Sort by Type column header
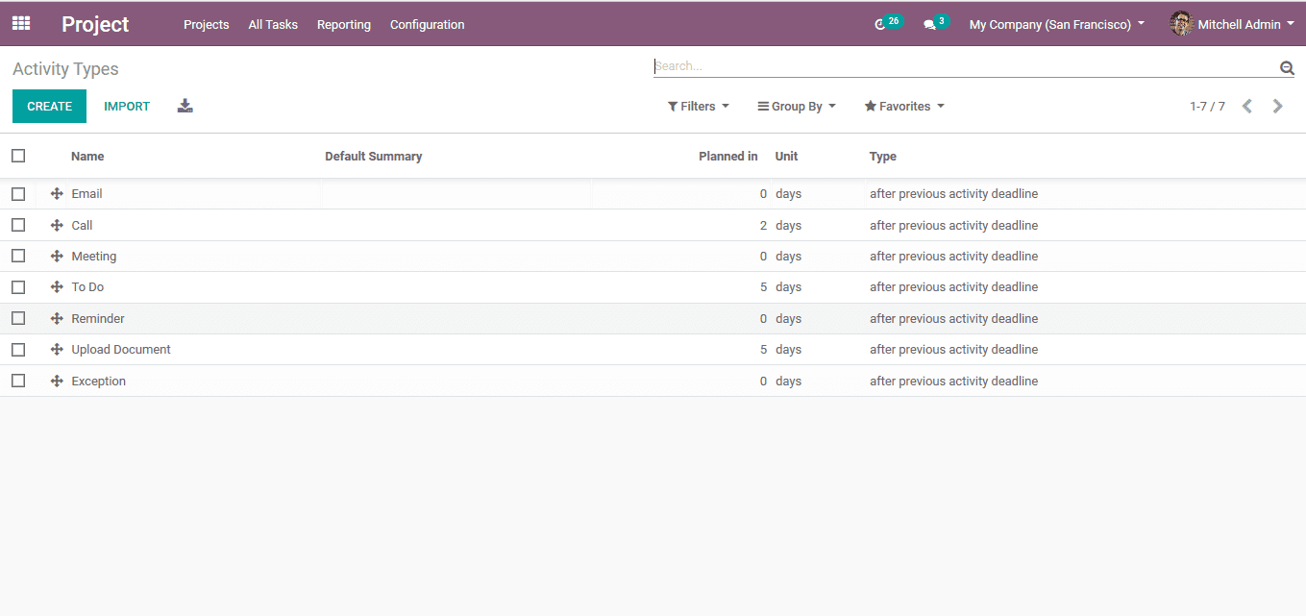1306x616 pixels. point(883,157)
